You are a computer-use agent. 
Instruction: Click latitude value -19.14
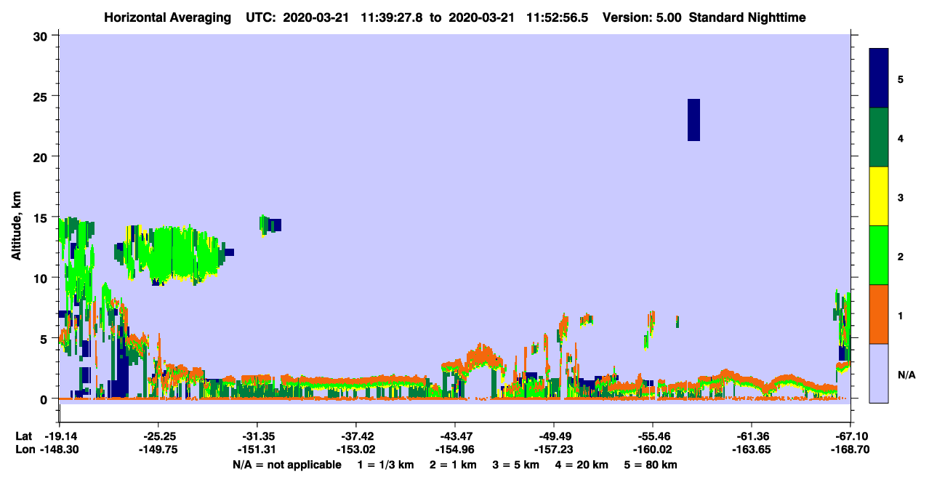click(60, 436)
